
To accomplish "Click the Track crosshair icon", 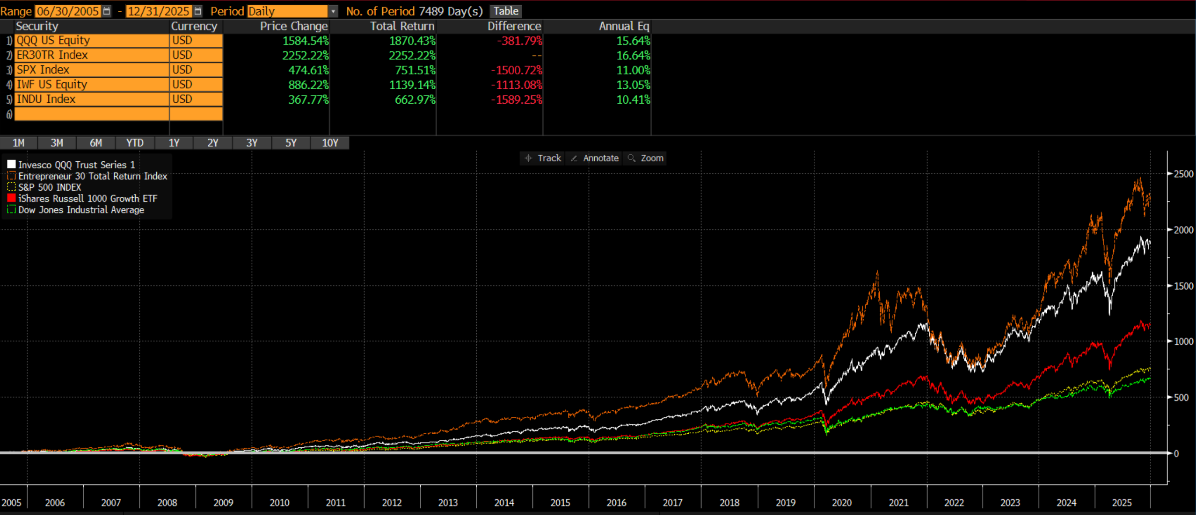I will 528,158.
